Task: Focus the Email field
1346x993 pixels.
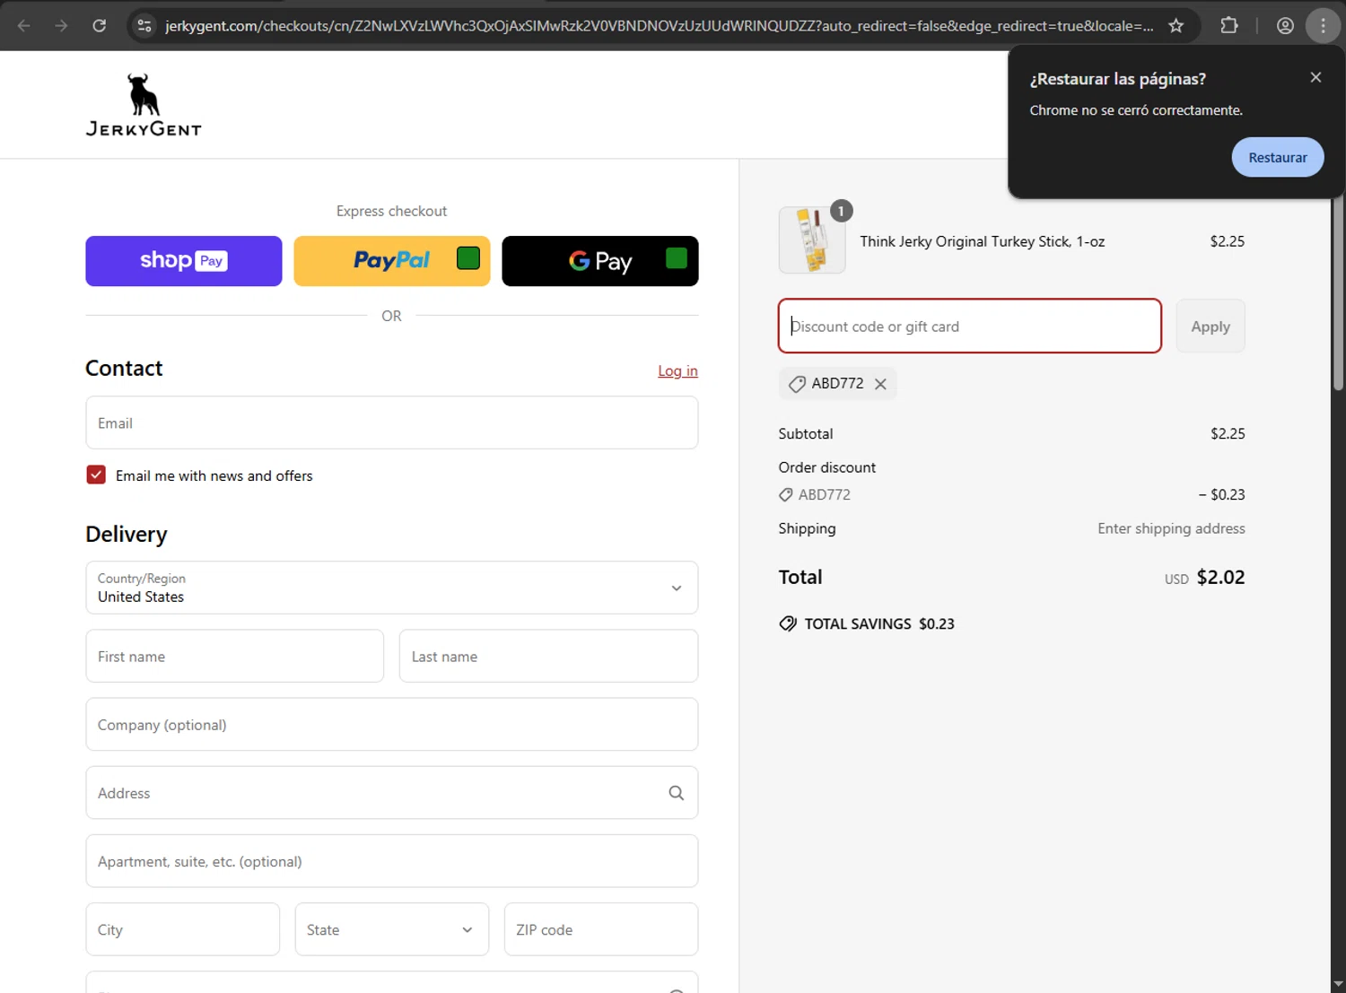Action: [x=392, y=422]
